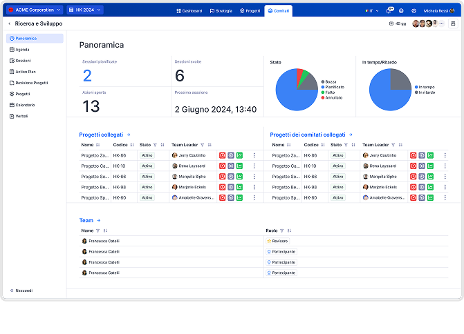Click the red clock icon for HK-85 in Progetti collegati

tap(222, 155)
